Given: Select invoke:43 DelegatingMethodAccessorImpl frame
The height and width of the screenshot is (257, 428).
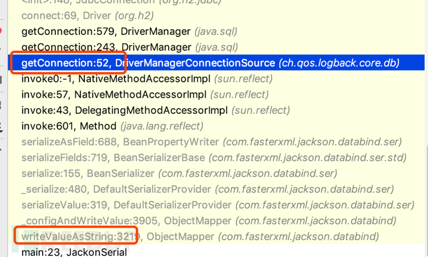Looking at the screenshot, I should (x=216, y=111).
